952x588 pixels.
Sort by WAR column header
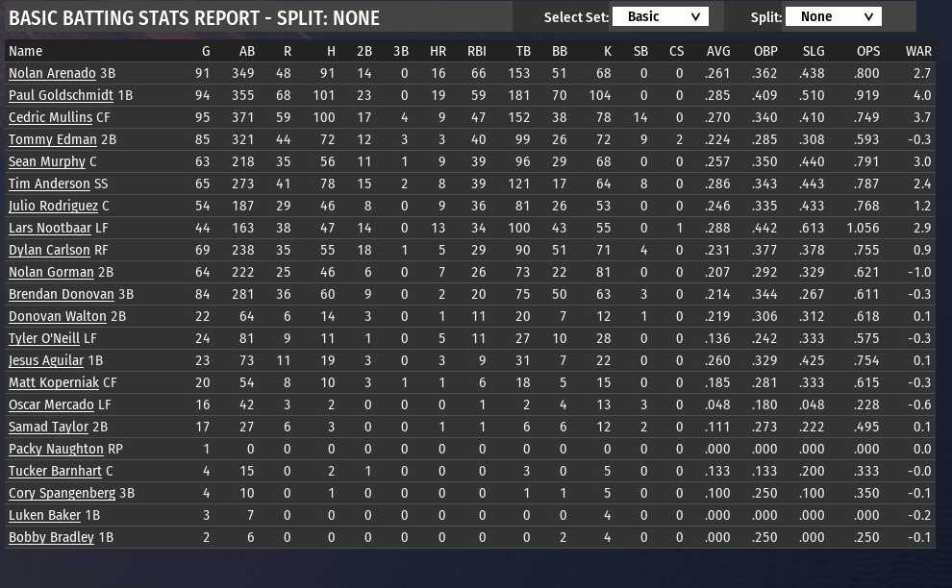point(918,52)
